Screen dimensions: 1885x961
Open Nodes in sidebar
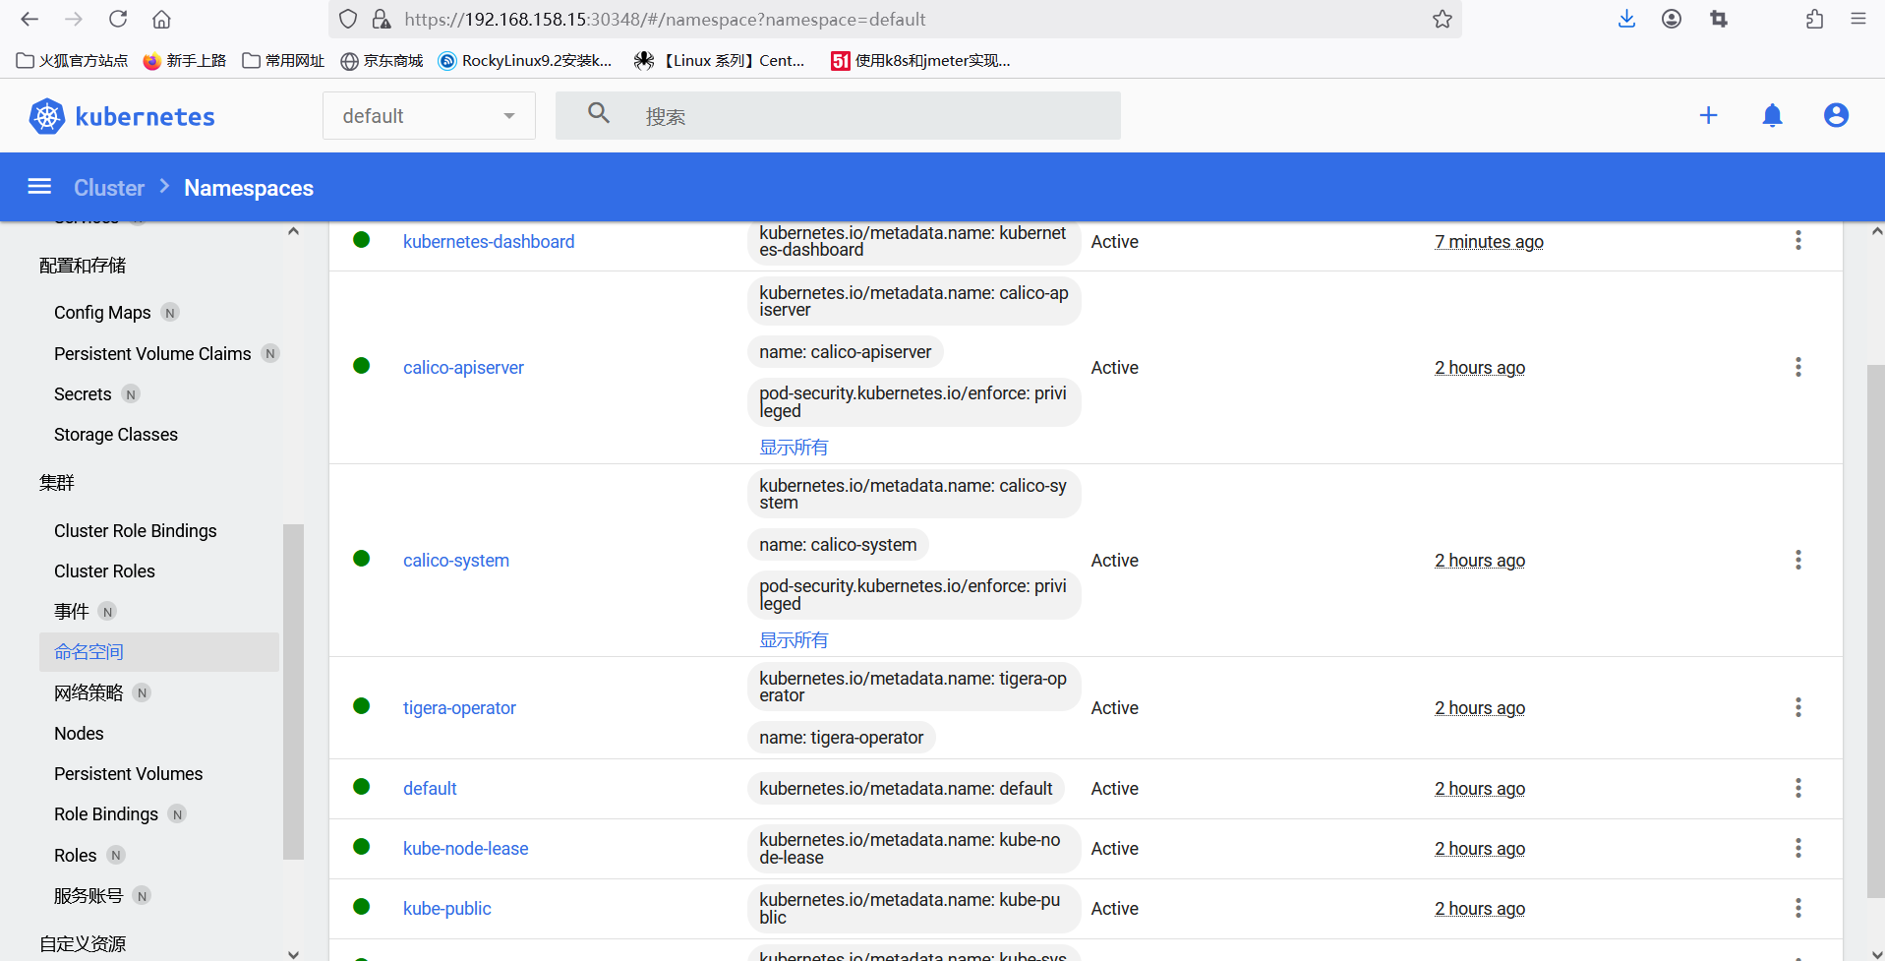click(79, 734)
